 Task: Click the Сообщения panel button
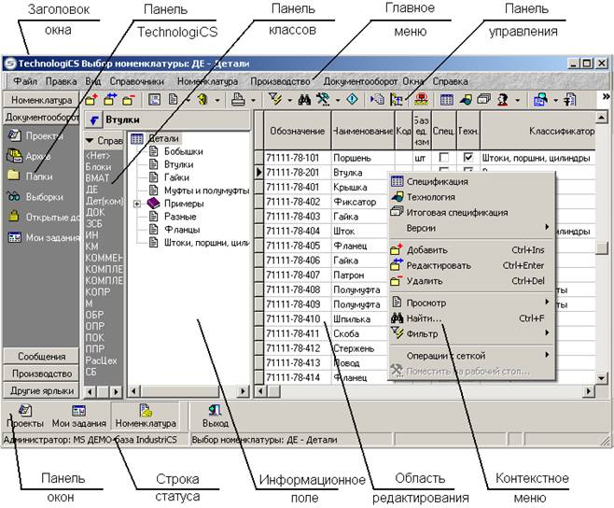coord(40,356)
